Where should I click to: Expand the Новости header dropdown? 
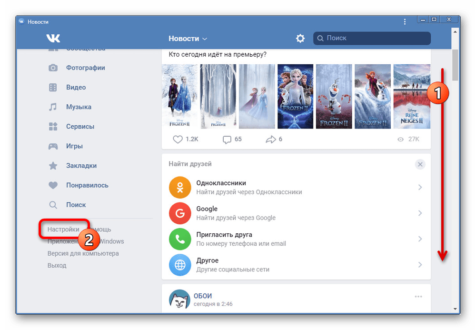188,39
